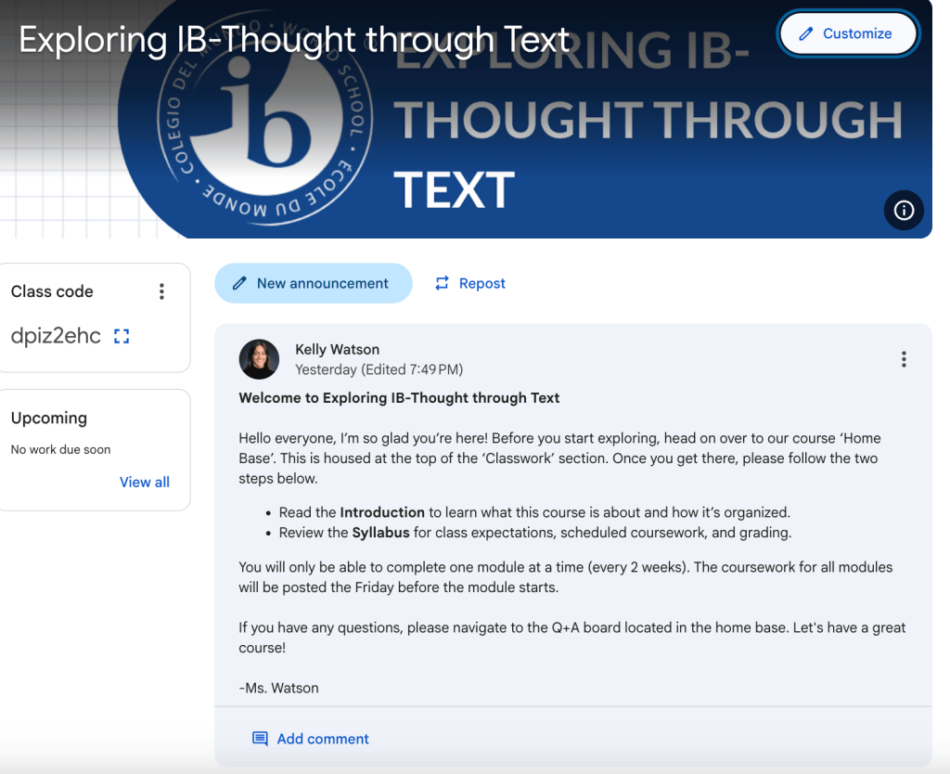Click the 'Class code' card heading

pos(52,291)
